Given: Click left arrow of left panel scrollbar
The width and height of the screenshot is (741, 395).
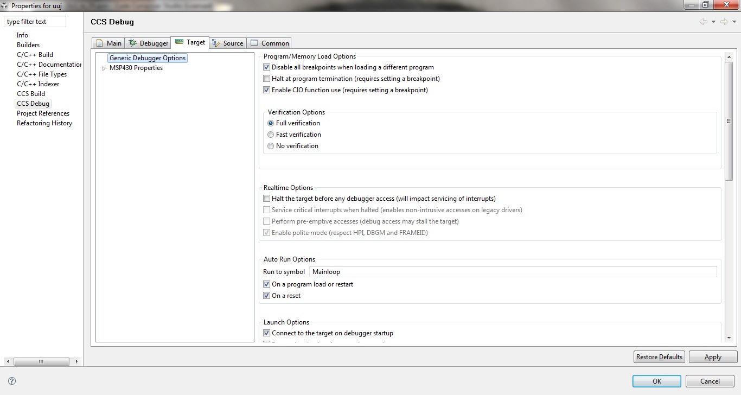Looking at the screenshot, I should (x=8, y=361).
